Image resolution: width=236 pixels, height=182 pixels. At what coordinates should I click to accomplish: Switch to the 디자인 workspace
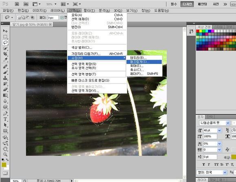187,4
